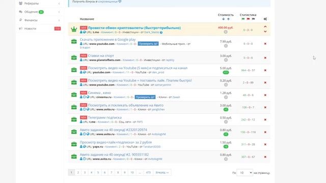The height and width of the screenshot is (183, 326).
Task: Click the black flag statistics icon
Action: 253,19
